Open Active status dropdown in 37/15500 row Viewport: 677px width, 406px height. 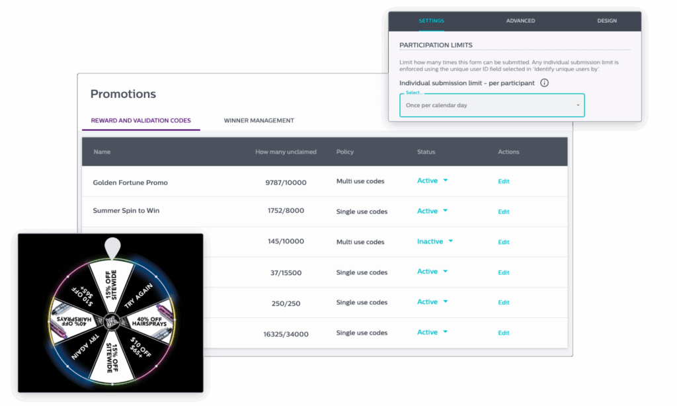point(432,271)
